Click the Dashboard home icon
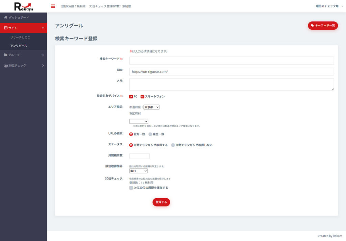 (x=6, y=17)
